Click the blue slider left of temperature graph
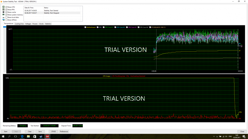The height and width of the screenshot is (139, 248). point(5,27)
